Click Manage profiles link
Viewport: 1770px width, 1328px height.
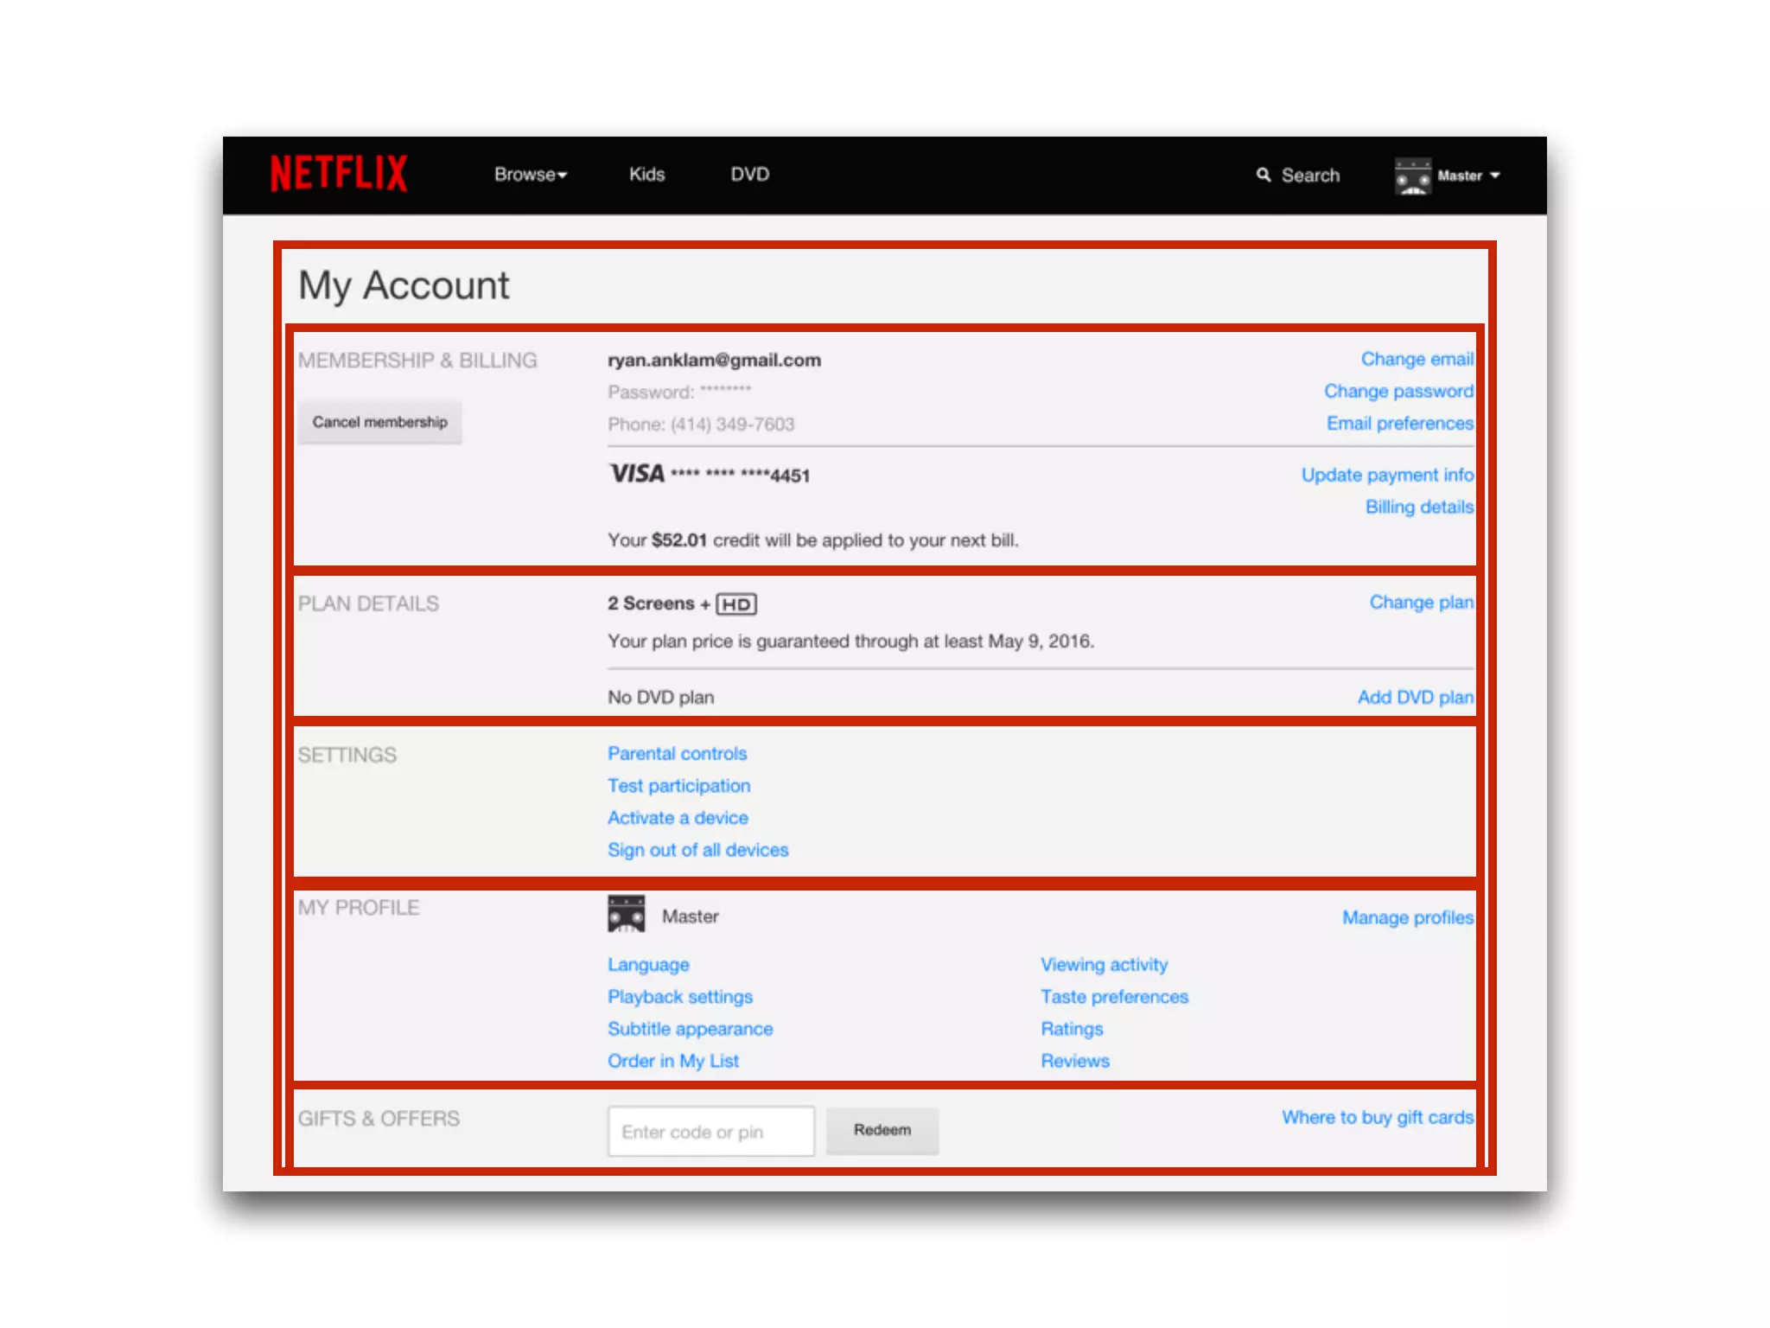(1407, 918)
